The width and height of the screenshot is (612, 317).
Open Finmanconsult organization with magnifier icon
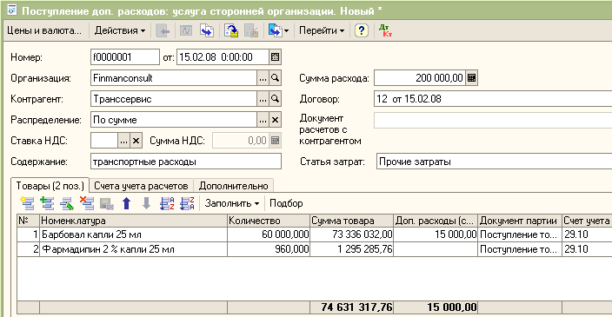[x=276, y=78]
